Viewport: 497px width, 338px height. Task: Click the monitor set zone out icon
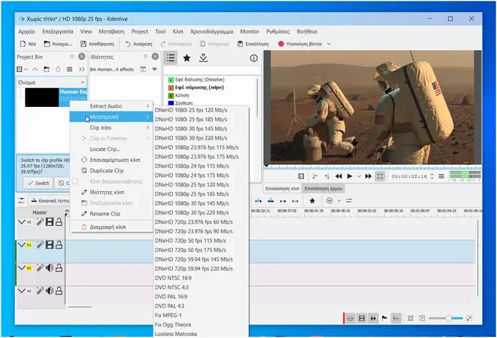(327, 176)
